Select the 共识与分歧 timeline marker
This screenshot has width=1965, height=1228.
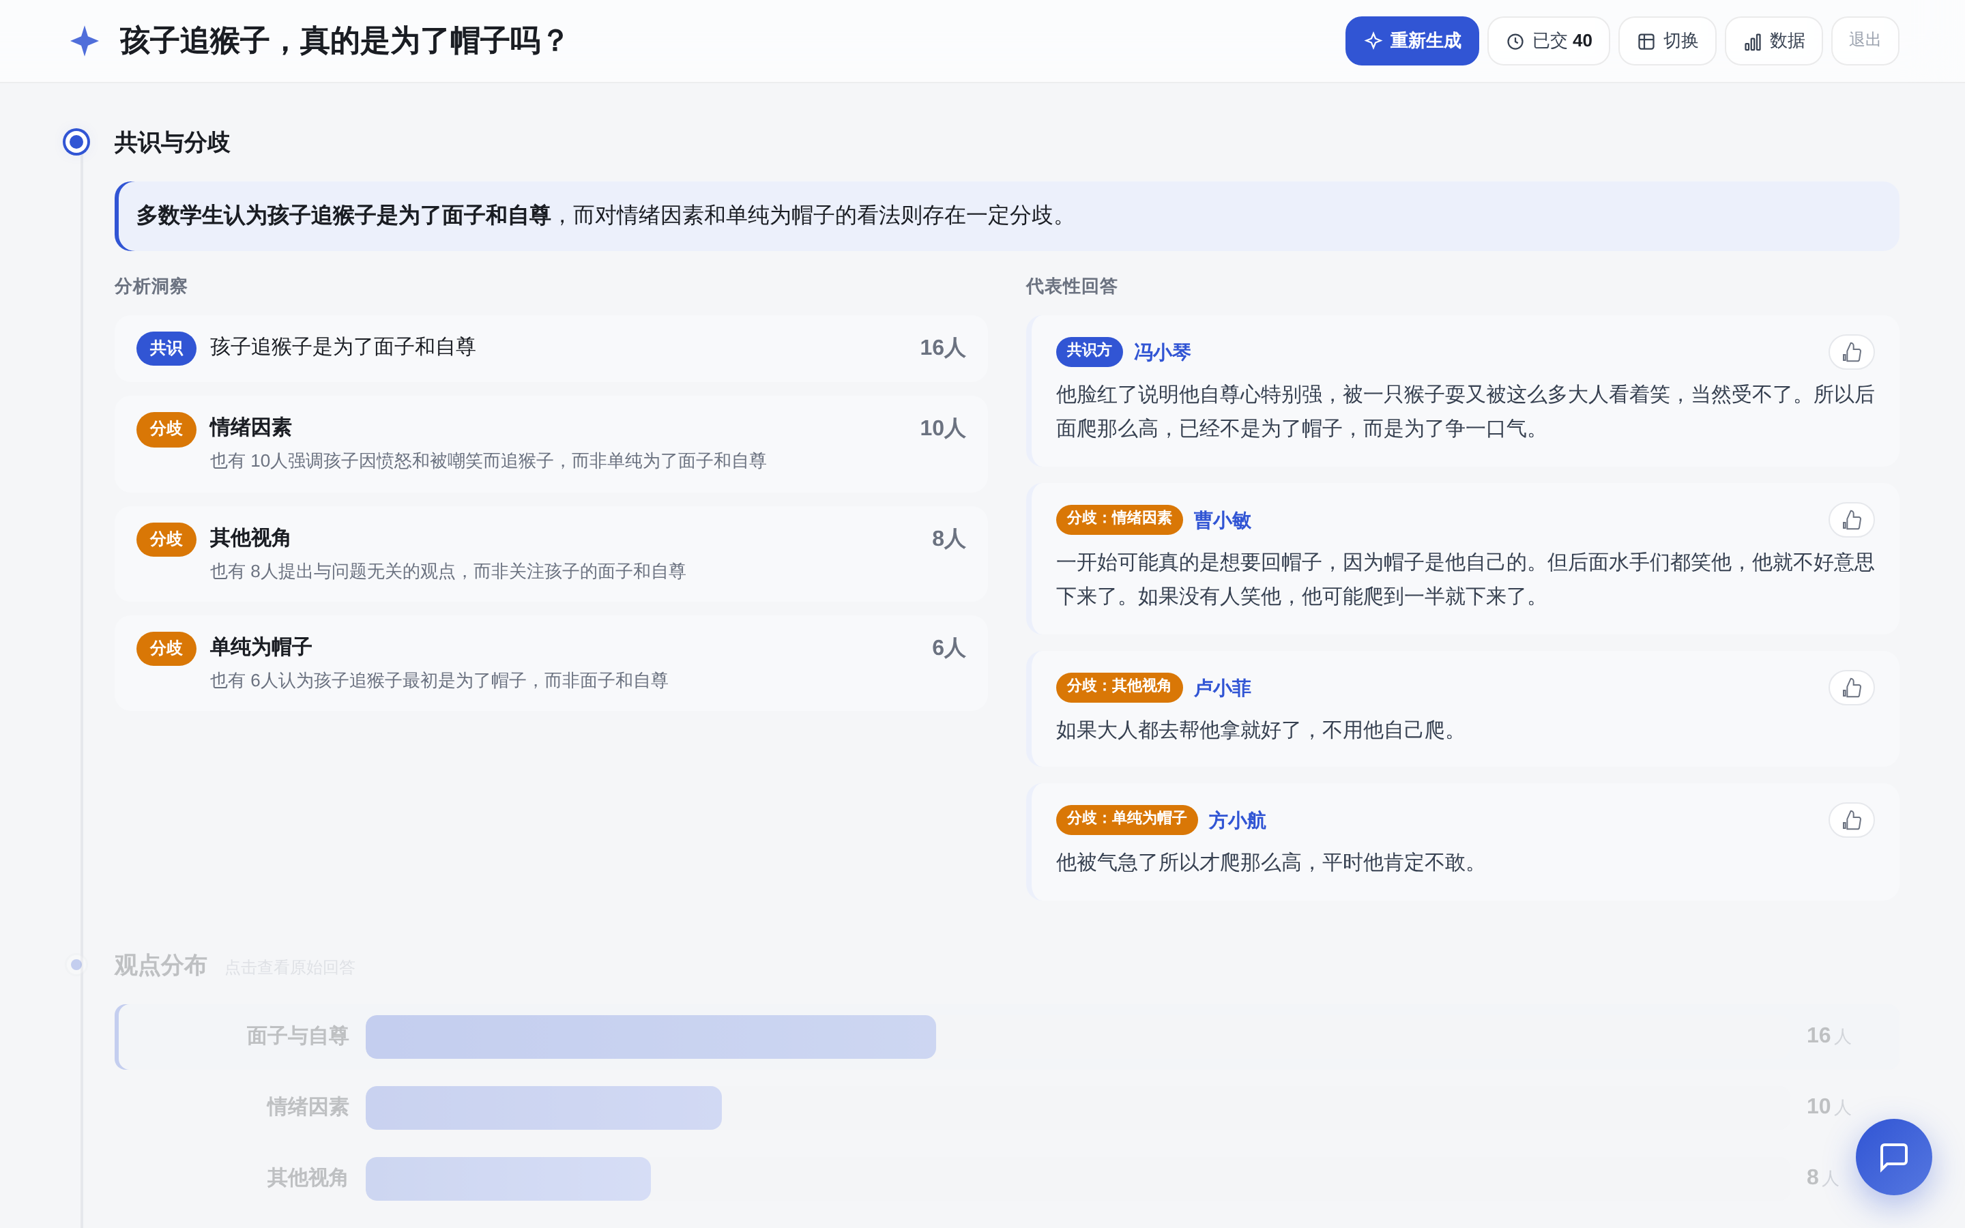pos(76,142)
